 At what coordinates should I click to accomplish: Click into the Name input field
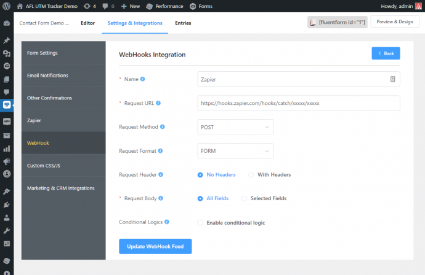[x=299, y=79]
